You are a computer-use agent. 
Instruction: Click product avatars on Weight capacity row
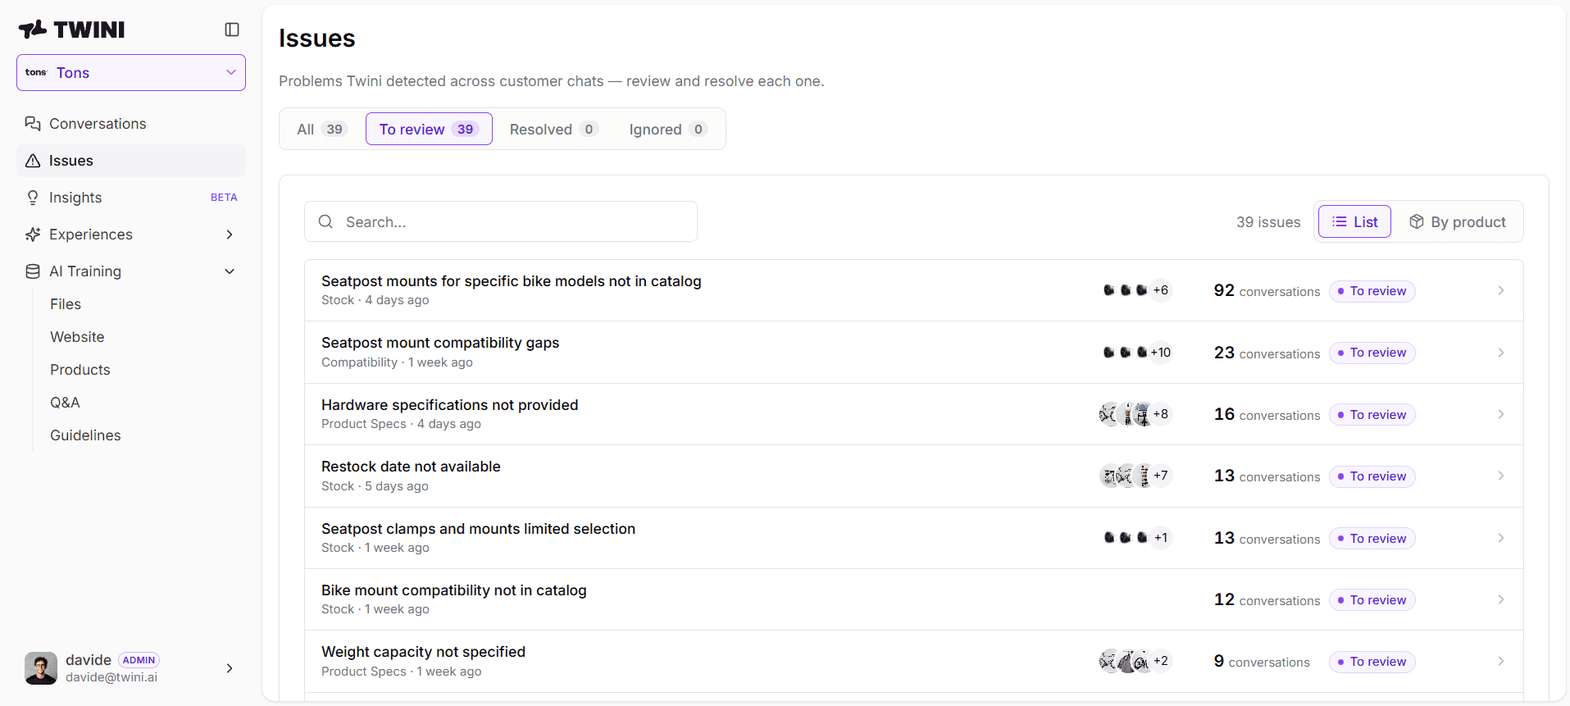[1135, 661]
